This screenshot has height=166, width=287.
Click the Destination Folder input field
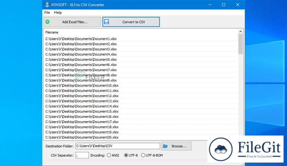118,146
